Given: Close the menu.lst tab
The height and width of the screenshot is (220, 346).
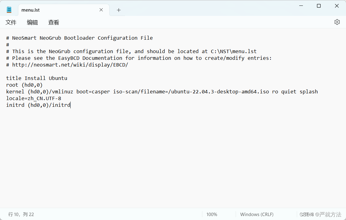Looking at the screenshot, I should 101,10.
